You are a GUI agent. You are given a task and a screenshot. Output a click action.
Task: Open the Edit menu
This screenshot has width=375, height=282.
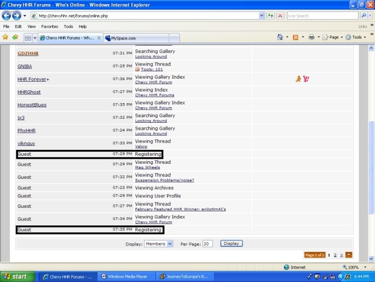point(18,27)
